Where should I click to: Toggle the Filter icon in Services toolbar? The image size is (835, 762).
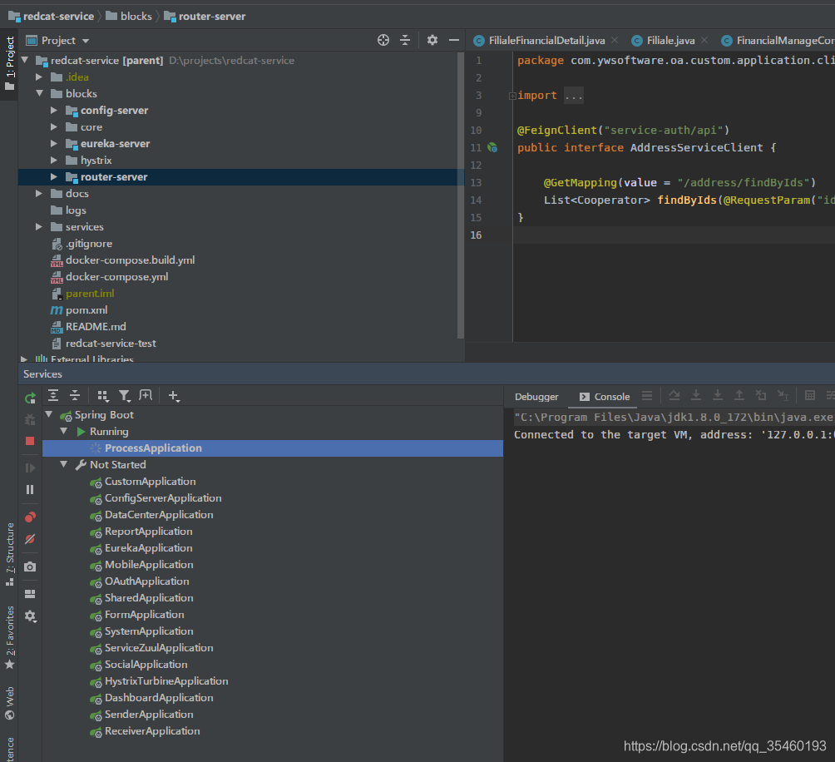(x=124, y=395)
